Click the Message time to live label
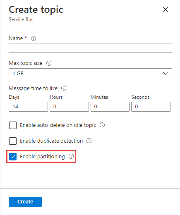Screen dimensions: 180x215 (x=33, y=88)
